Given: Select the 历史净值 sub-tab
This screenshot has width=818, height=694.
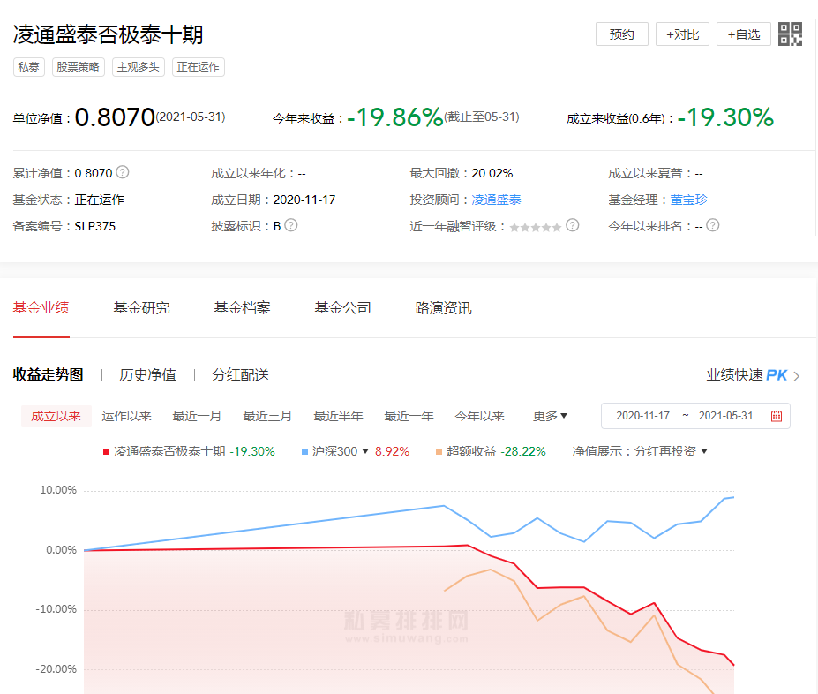Looking at the screenshot, I should click(147, 375).
